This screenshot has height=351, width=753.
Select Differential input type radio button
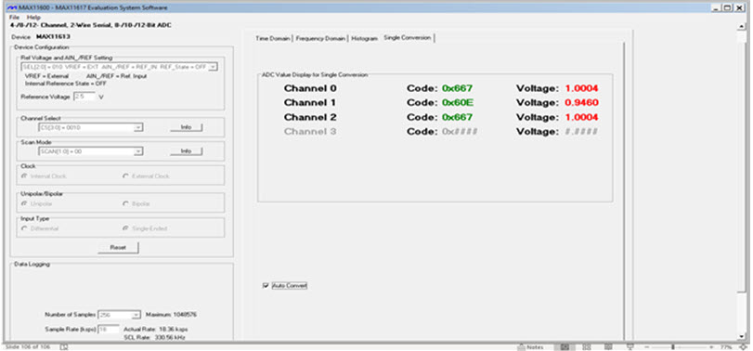pos(24,228)
